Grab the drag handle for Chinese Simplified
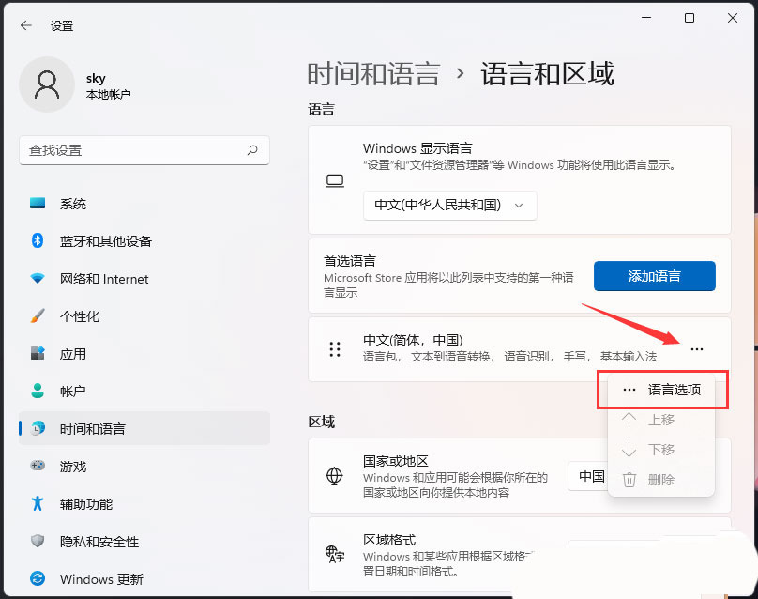 [335, 349]
